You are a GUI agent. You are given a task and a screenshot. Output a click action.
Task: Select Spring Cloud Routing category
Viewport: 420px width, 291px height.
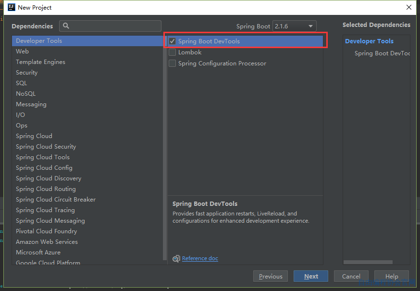pos(87,189)
